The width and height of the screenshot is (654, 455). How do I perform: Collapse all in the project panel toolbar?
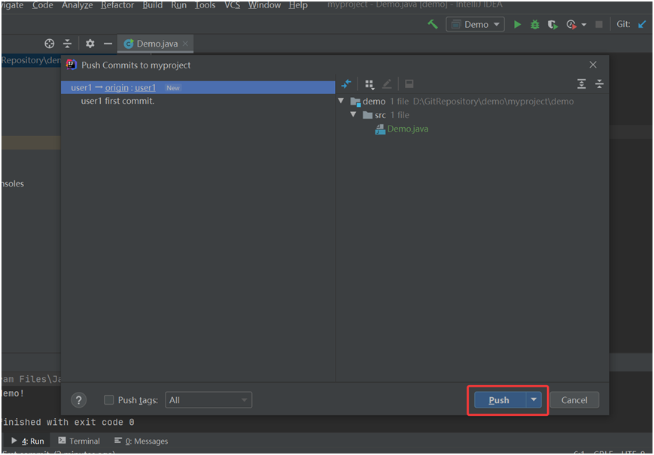pos(67,44)
